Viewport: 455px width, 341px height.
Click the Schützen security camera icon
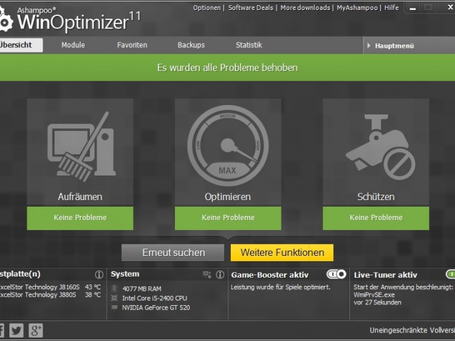[x=380, y=147]
